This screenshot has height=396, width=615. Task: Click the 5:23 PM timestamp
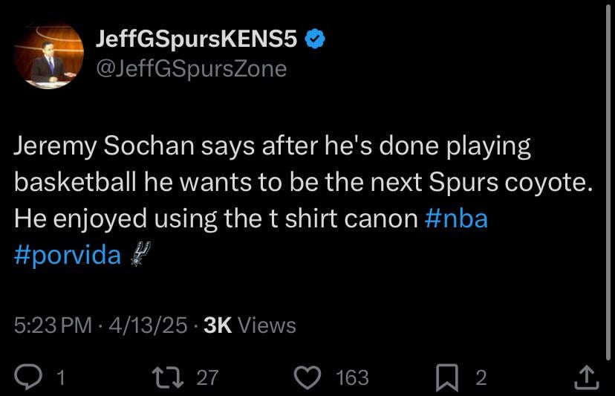tap(53, 325)
